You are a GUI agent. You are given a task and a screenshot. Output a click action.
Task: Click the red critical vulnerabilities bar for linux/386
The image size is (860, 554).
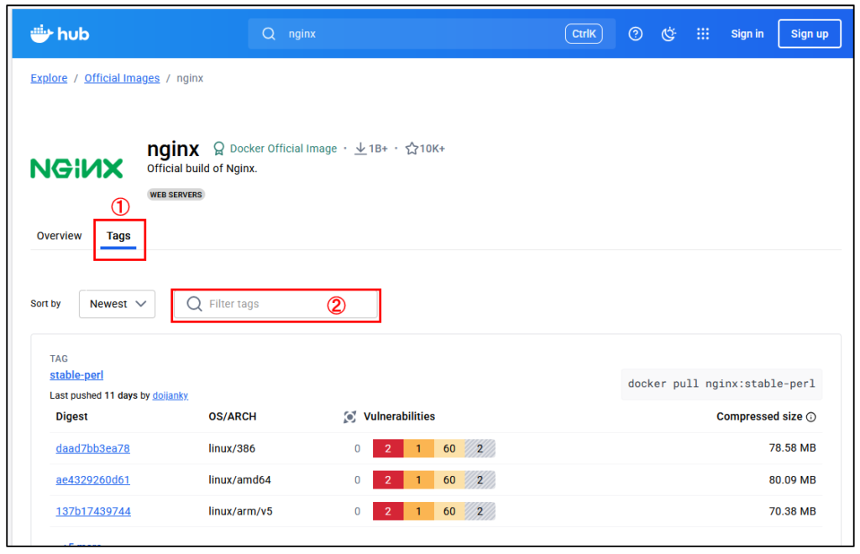[x=387, y=448]
